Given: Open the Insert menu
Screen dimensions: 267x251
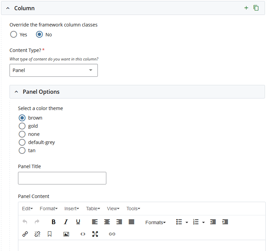Looking at the screenshot, I should click(x=72, y=209).
